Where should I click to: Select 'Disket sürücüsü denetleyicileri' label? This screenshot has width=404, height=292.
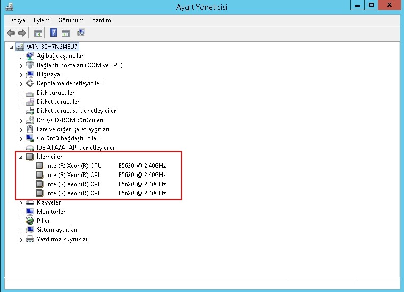tap(77, 111)
